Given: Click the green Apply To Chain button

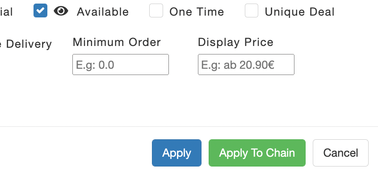Looking at the screenshot, I should (257, 153).
